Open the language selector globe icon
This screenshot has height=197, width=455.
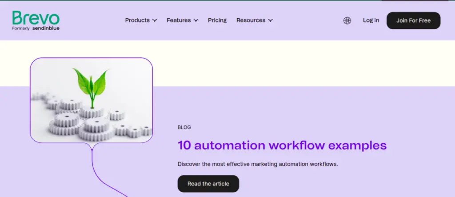[347, 20]
